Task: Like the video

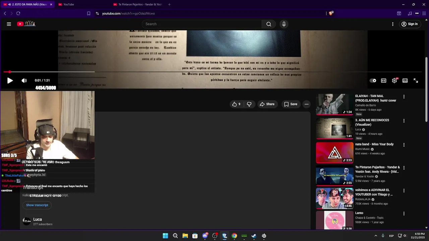Action: tap(236, 104)
